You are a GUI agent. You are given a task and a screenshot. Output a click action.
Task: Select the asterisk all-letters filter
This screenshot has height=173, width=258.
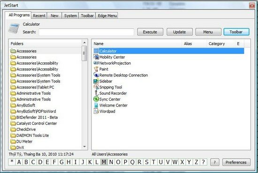(12, 162)
